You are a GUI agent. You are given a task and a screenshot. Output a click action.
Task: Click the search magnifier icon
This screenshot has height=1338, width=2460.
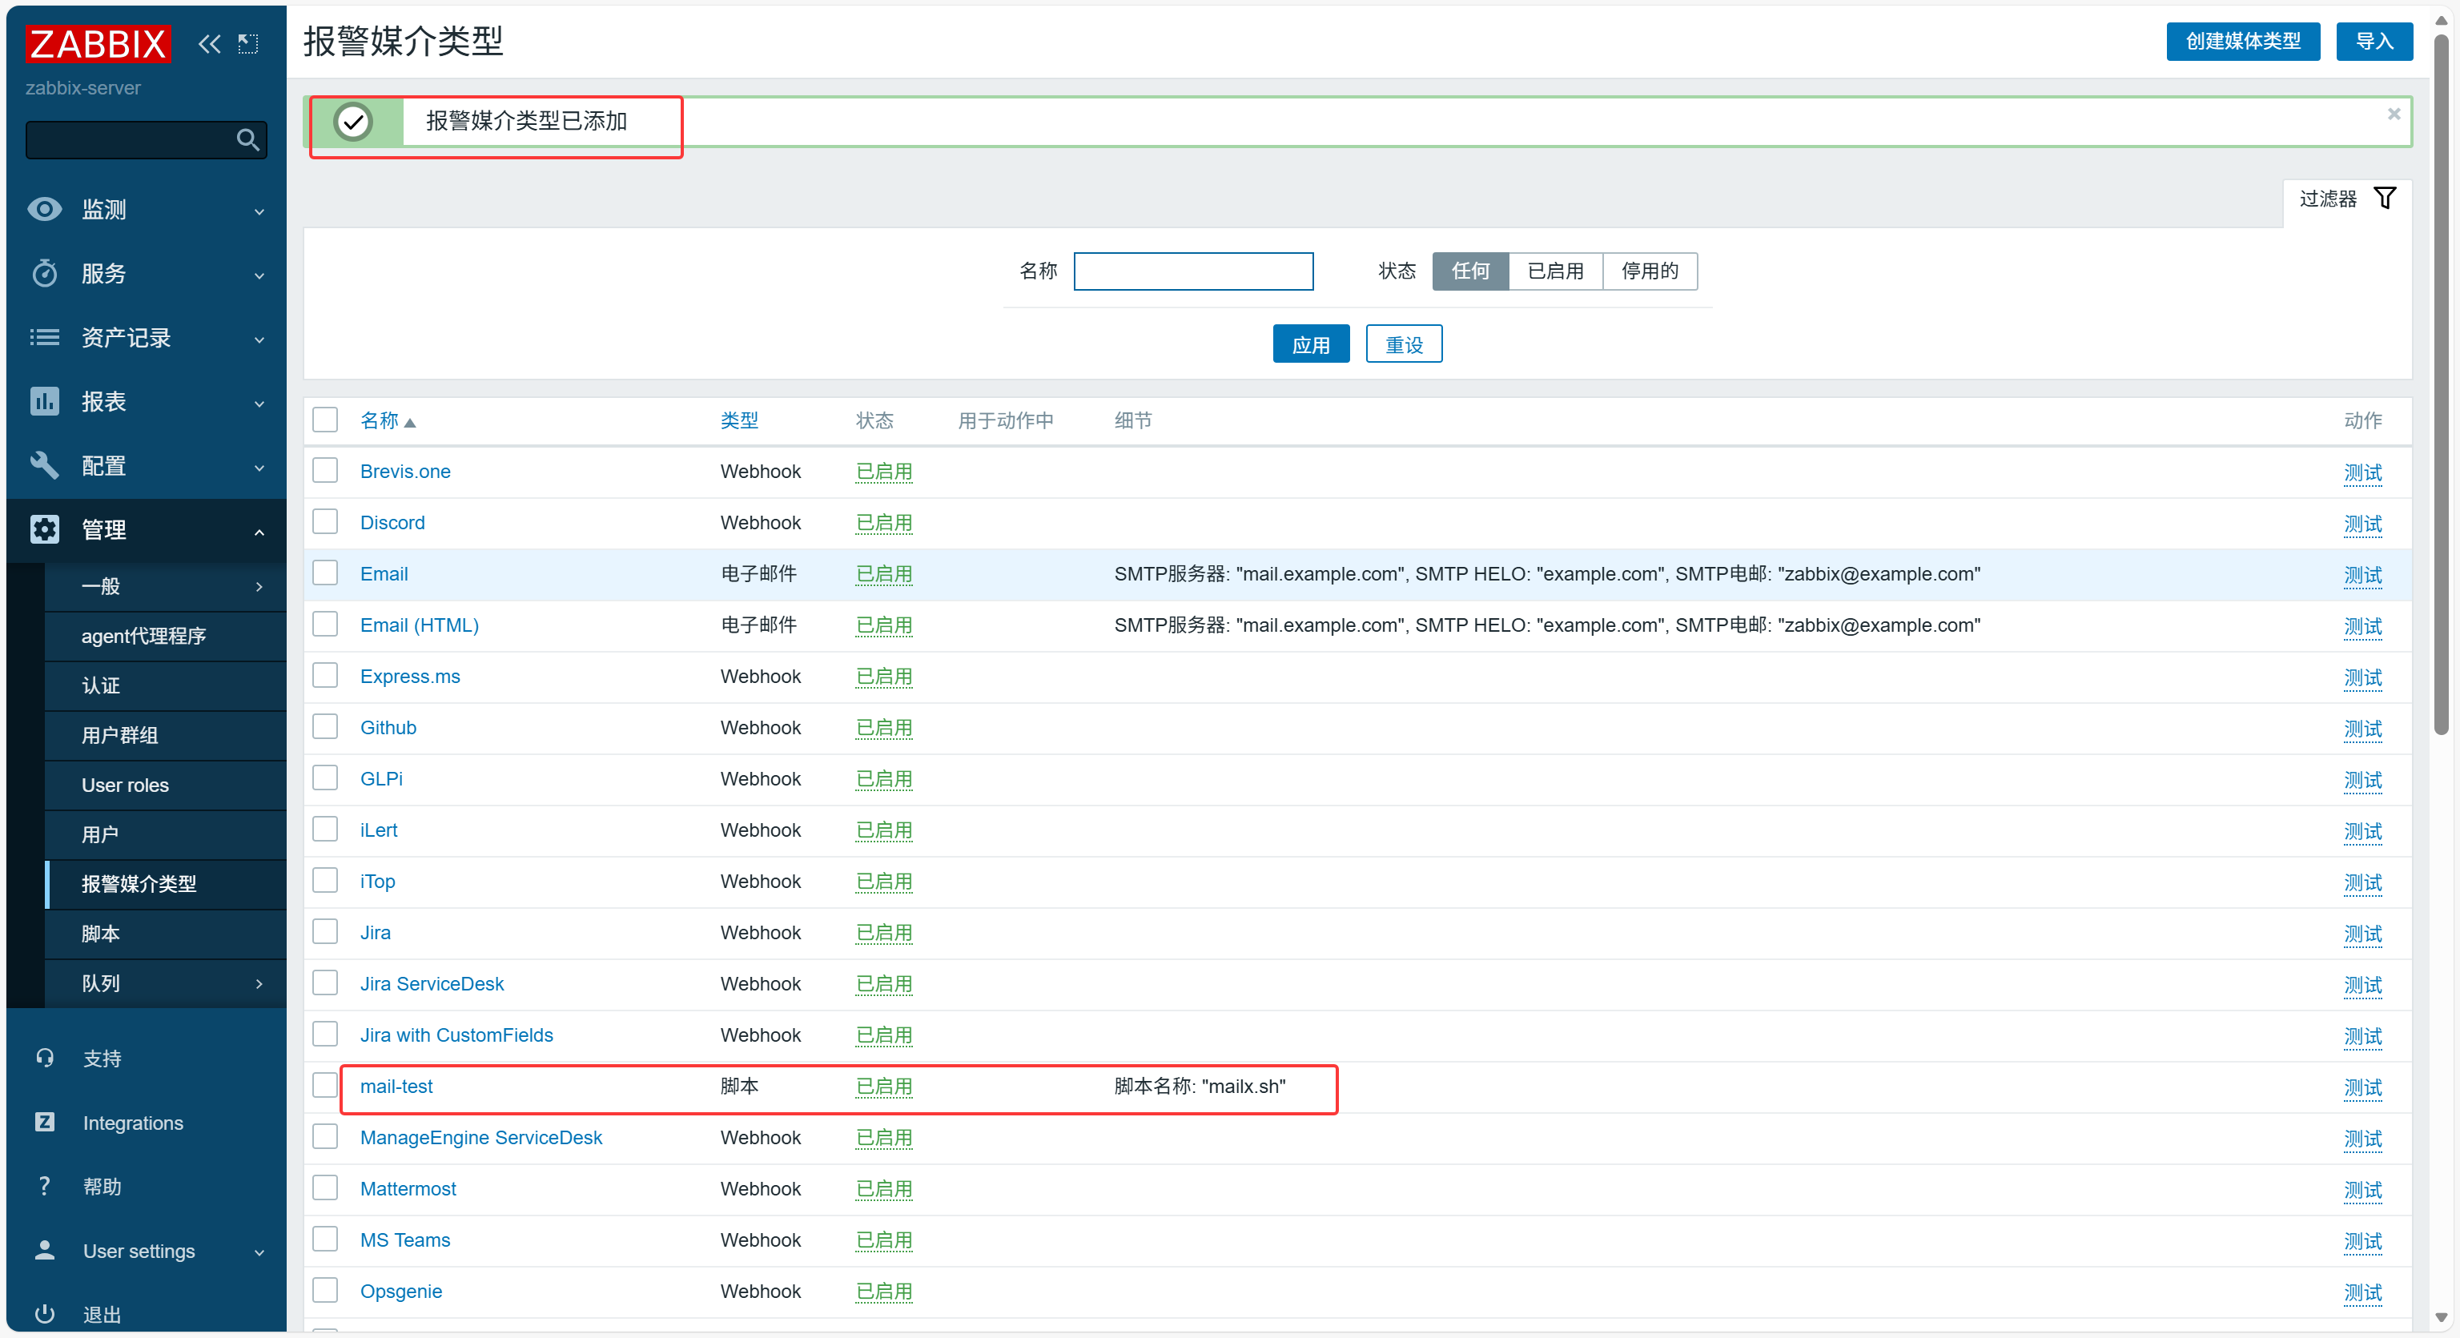tap(247, 140)
